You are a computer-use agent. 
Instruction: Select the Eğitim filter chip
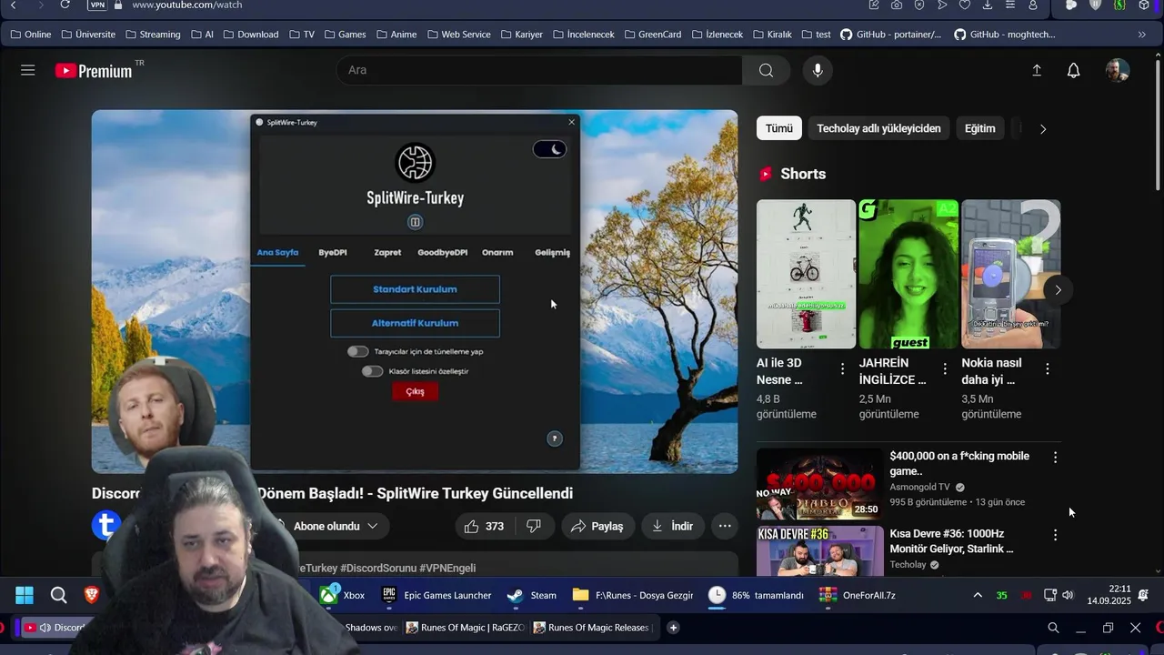(x=979, y=128)
